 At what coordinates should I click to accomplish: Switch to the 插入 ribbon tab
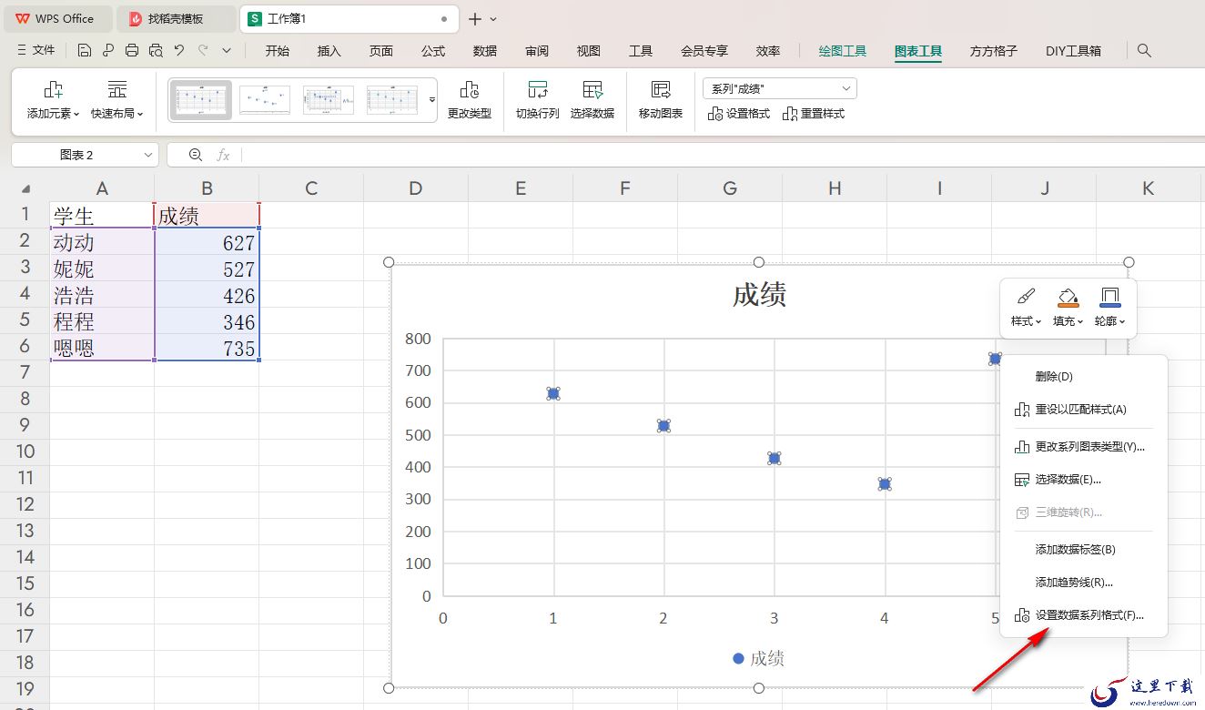click(329, 51)
